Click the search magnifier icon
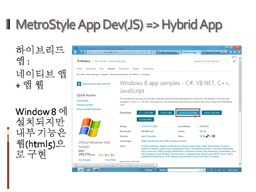The image size is (256, 192). point(234,61)
